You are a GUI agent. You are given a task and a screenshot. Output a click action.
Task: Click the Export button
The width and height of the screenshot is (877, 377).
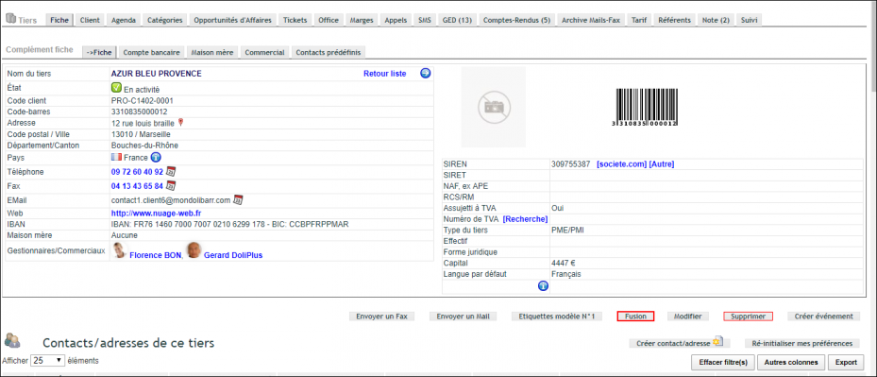pyautogui.click(x=846, y=363)
